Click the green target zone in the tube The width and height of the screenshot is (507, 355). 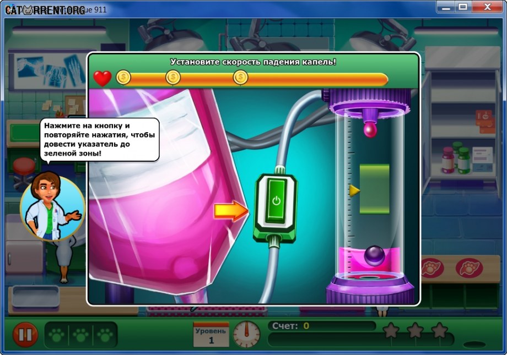pyautogui.click(x=374, y=189)
